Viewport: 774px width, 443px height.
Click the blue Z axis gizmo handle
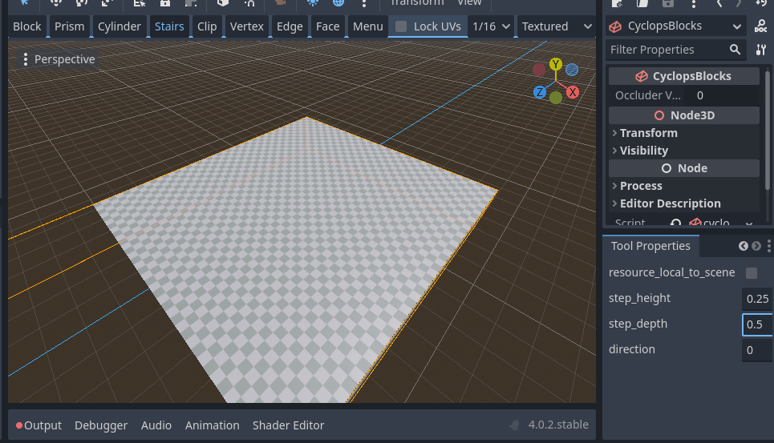(x=540, y=92)
